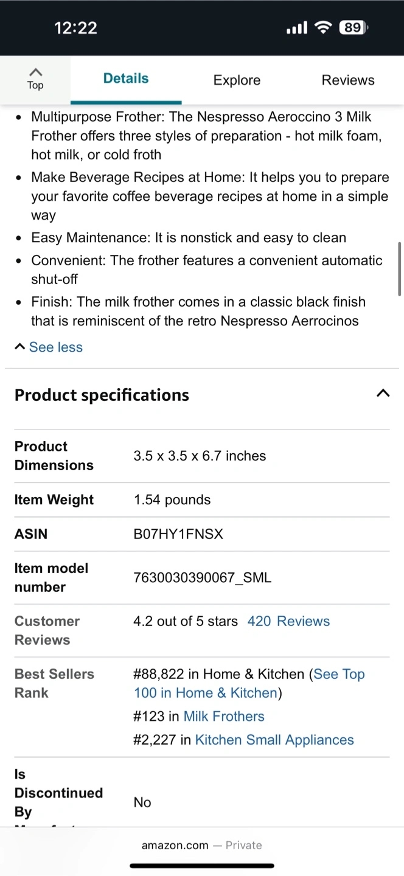Tap the Product specifications heading
Screen dimensions: 404x876
(102, 395)
